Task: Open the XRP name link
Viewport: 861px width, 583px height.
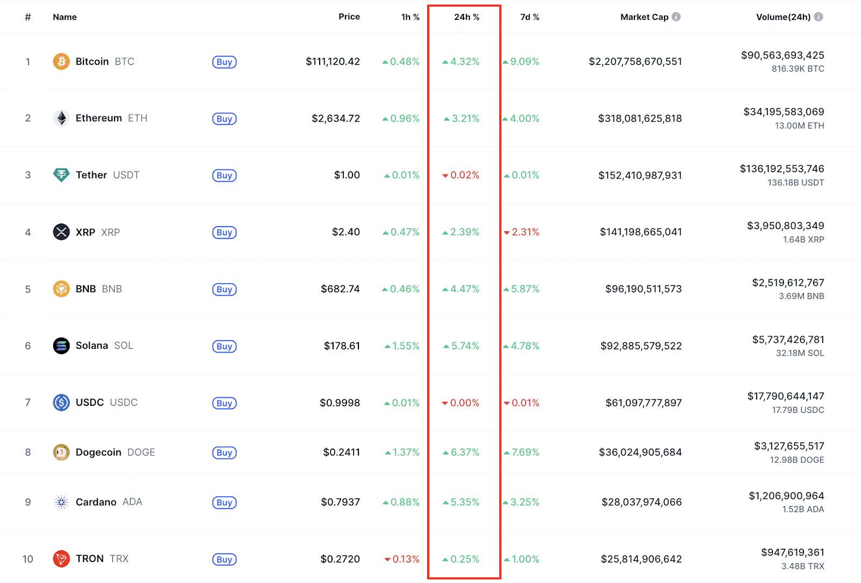Action: coord(85,232)
